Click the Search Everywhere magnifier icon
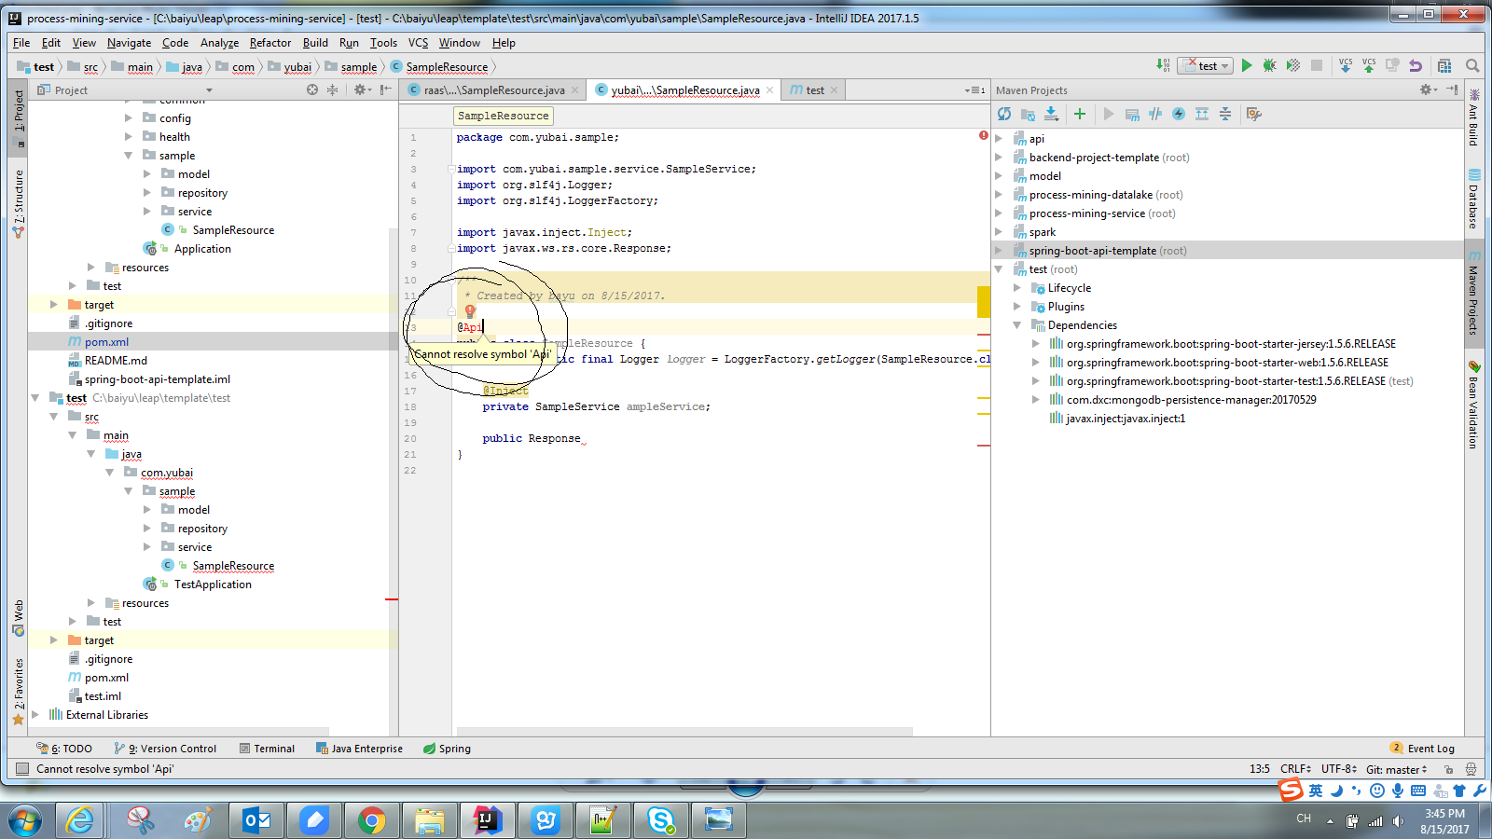This screenshot has height=839, width=1492. [x=1472, y=65]
